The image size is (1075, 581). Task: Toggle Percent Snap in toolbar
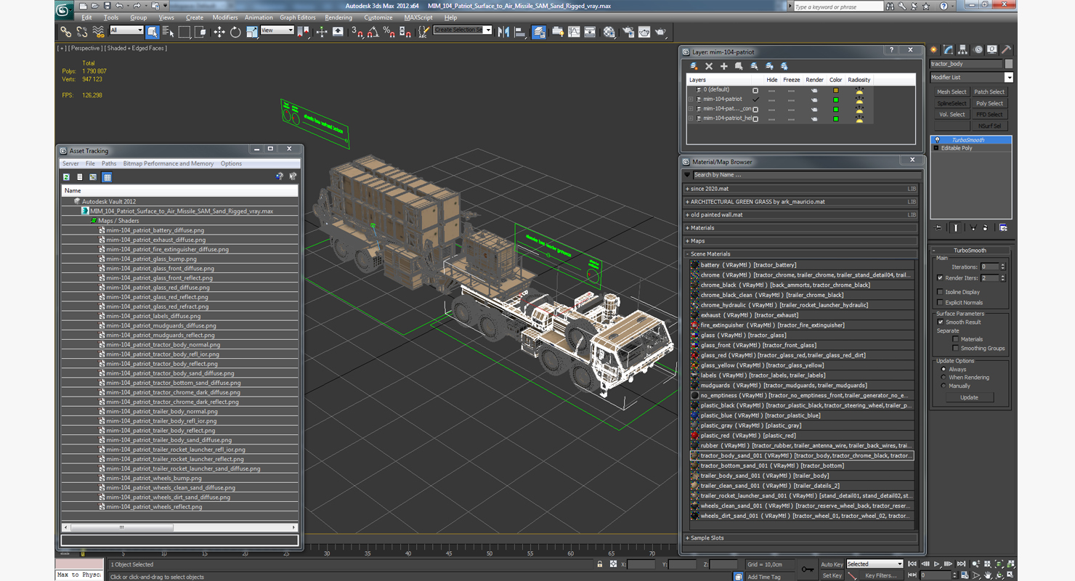click(x=389, y=32)
